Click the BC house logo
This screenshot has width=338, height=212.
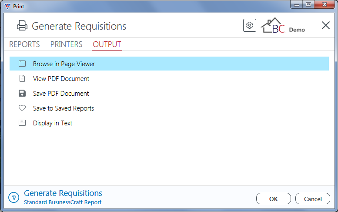[273, 25]
